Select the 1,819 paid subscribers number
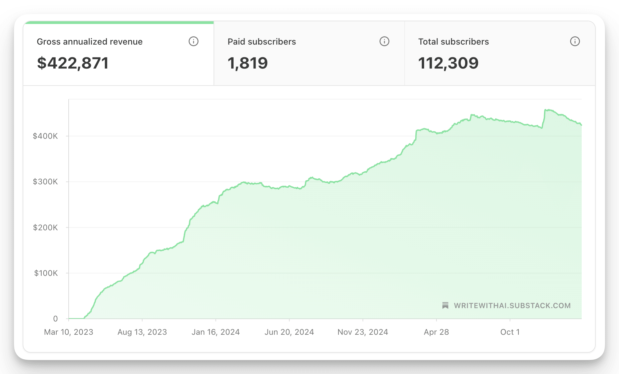619x374 pixels. click(248, 63)
